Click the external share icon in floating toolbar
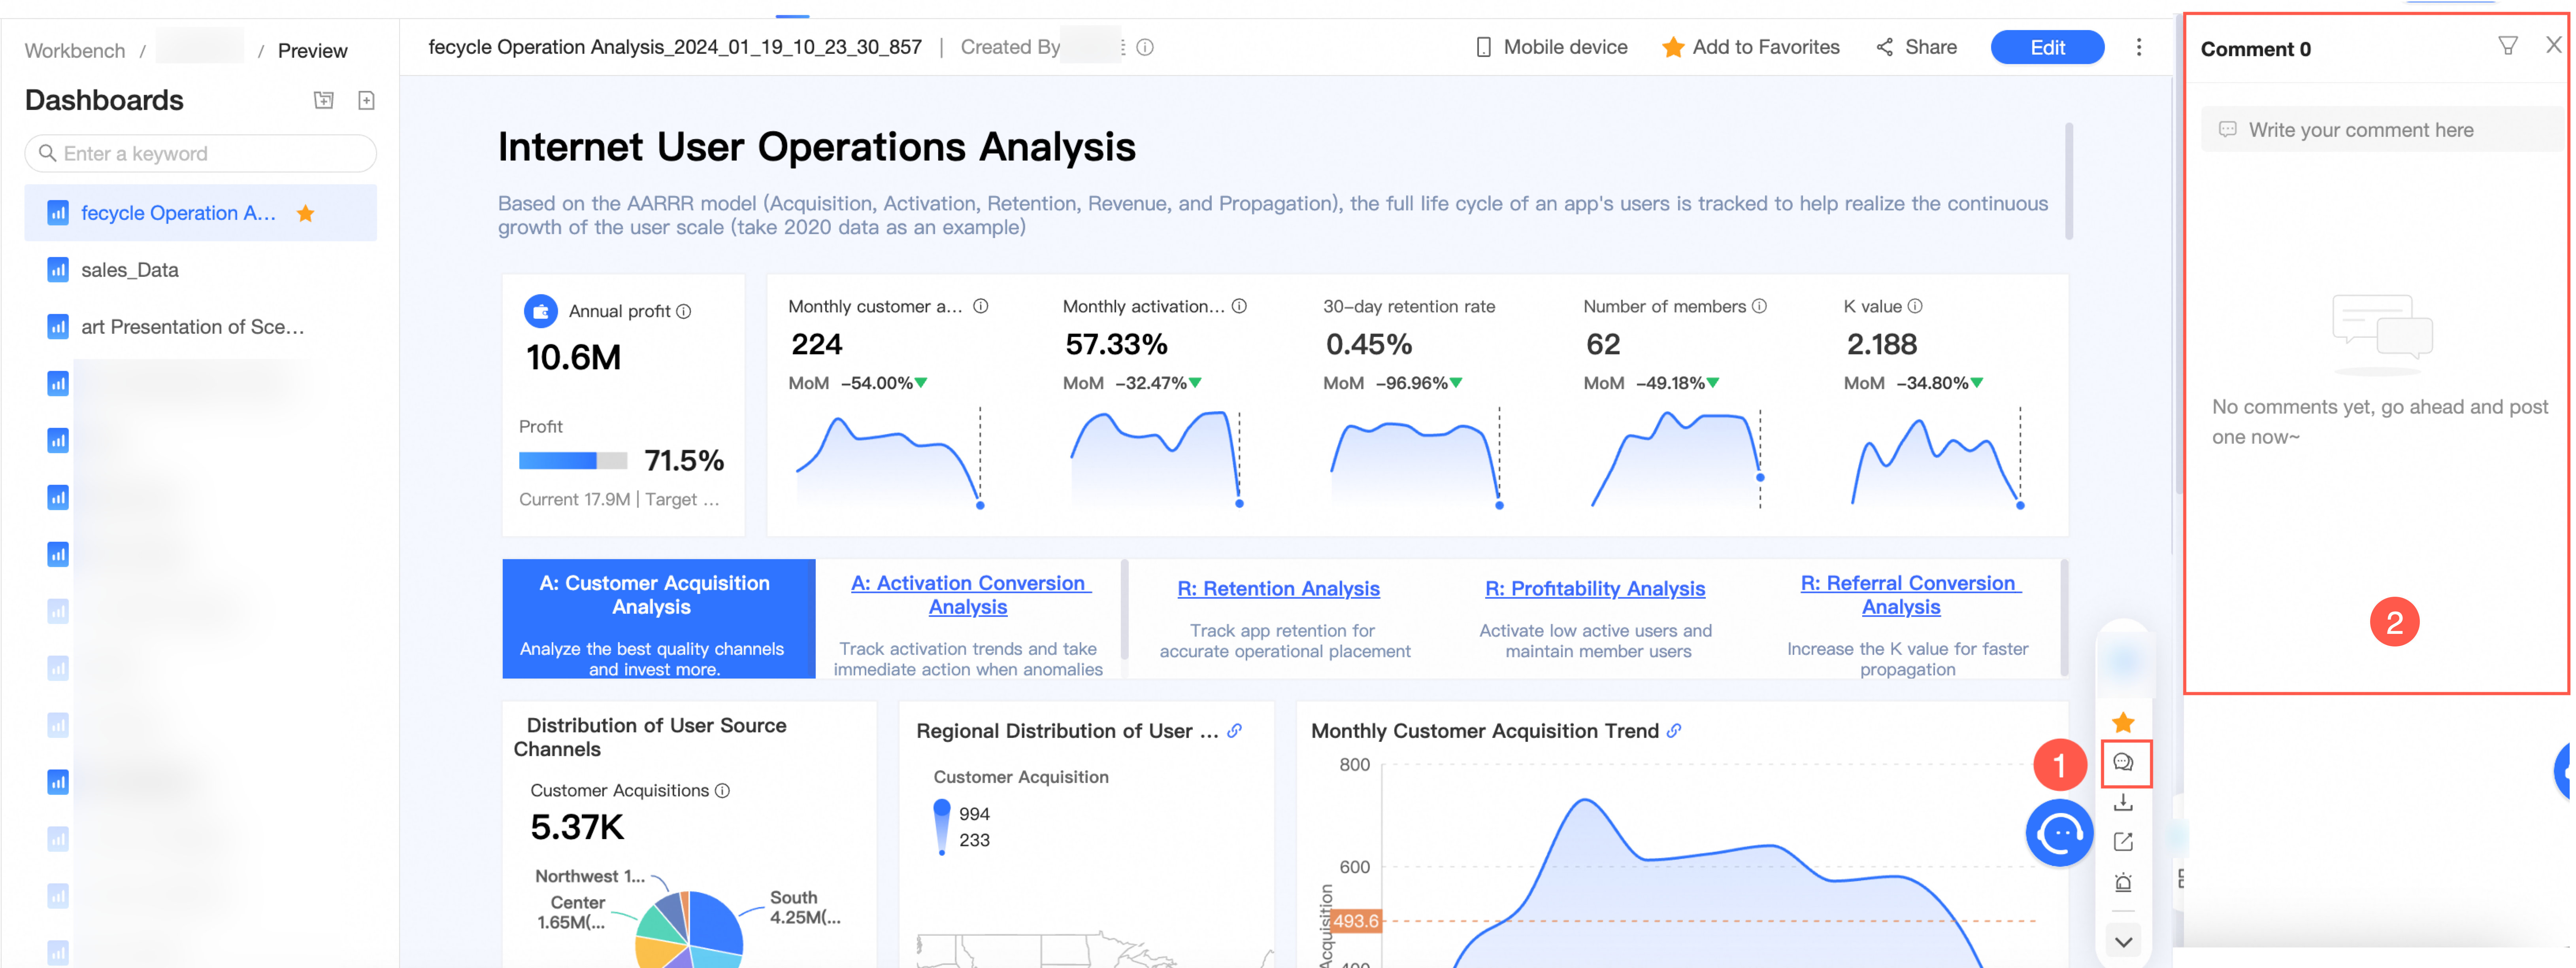The image size is (2576, 968). [x=2123, y=842]
